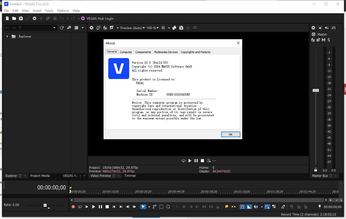Image resolution: width=346 pixels, height=219 pixels.
Task: Mute the Master bus
Action: pyautogui.click(x=324, y=40)
